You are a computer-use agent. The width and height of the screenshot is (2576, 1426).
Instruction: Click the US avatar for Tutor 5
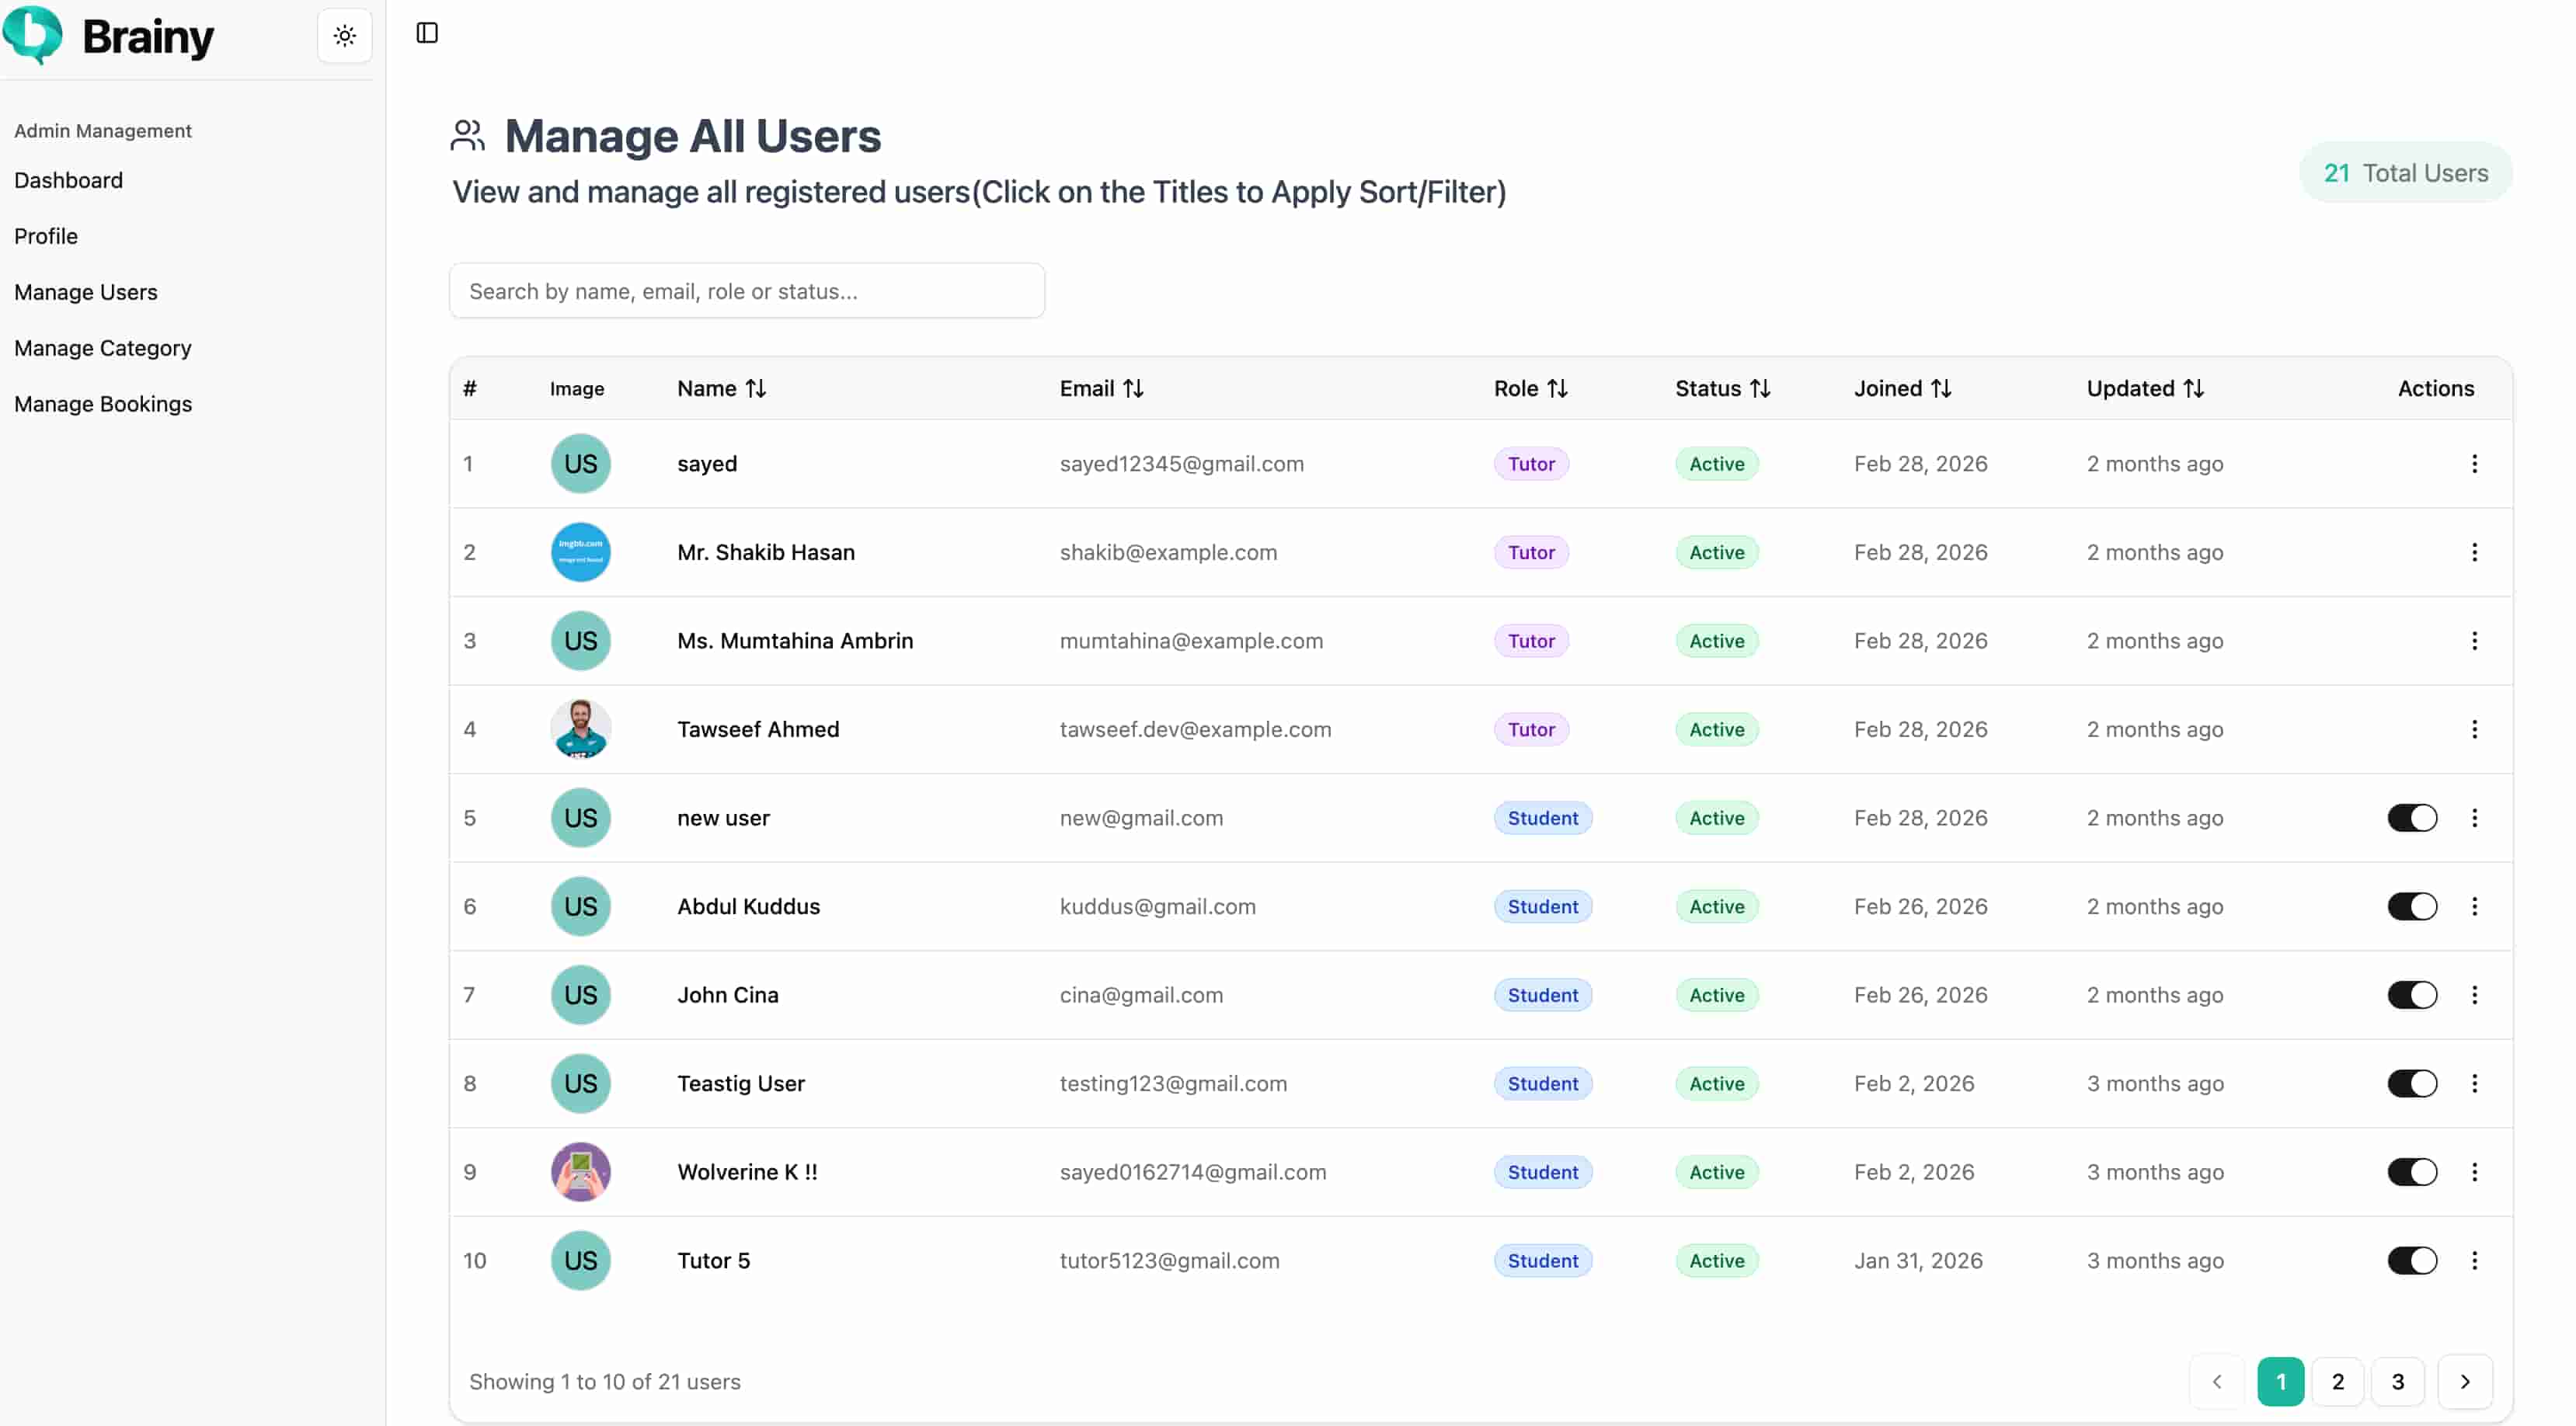click(581, 1260)
